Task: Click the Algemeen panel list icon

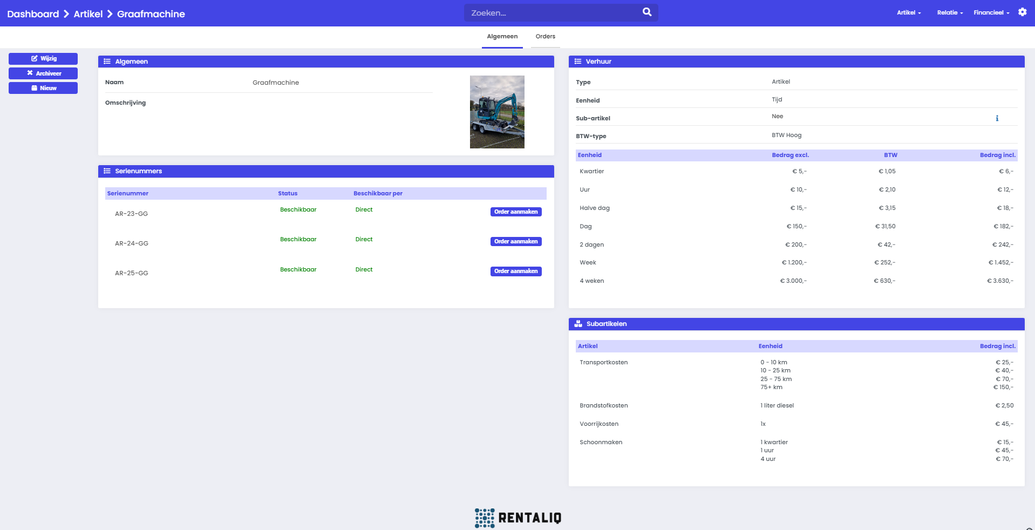Action: (x=107, y=62)
